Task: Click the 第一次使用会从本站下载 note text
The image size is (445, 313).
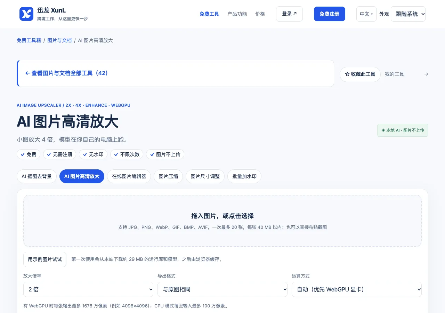Action: 147,259
